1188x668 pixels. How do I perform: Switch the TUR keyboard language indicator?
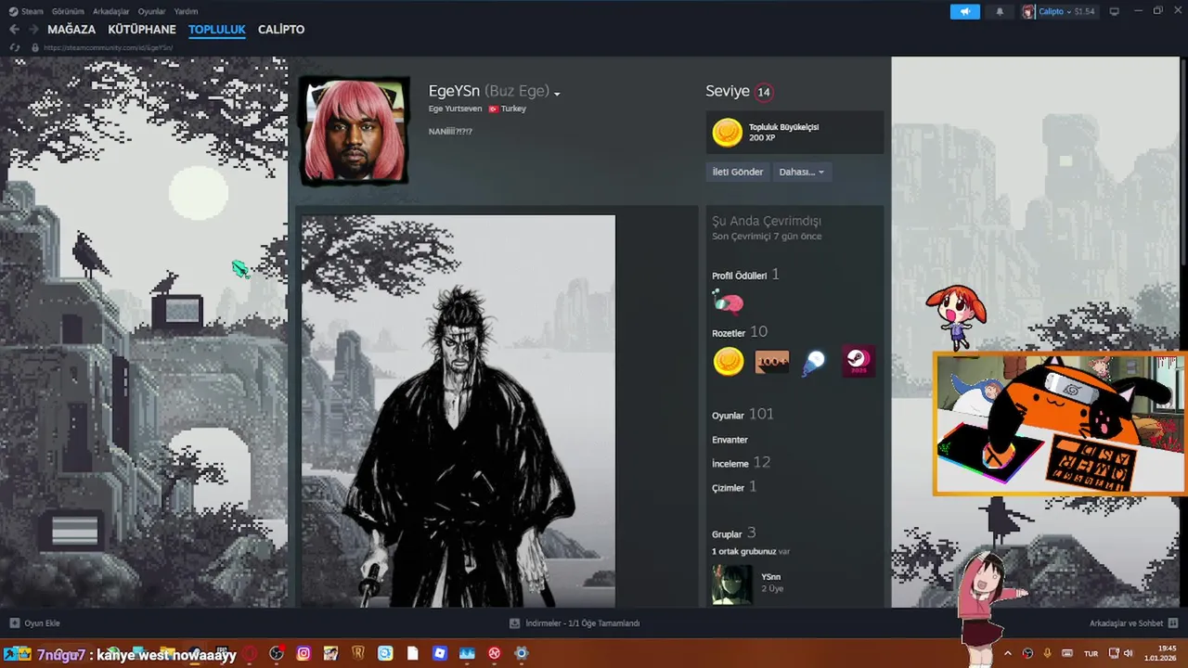click(1091, 653)
